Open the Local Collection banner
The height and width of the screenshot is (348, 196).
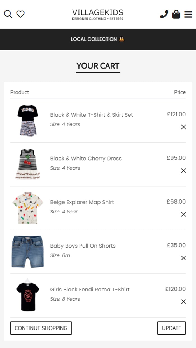[x=98, y=39]
